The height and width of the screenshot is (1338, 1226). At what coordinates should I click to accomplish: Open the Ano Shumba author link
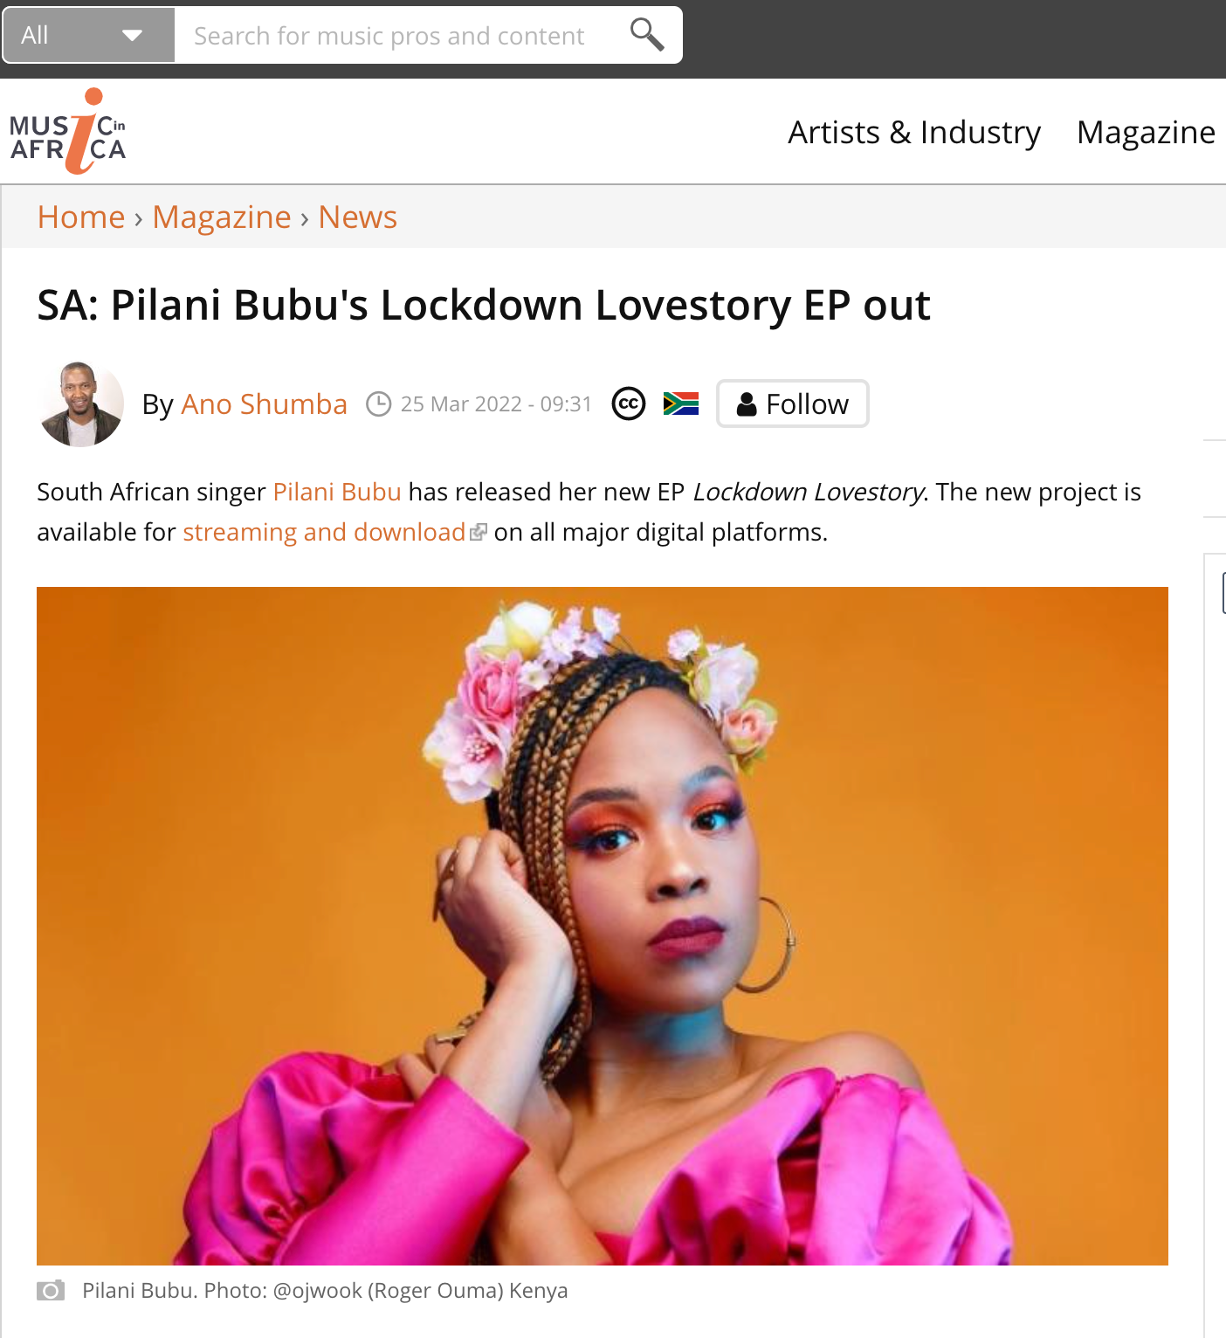tap(265, 404)
